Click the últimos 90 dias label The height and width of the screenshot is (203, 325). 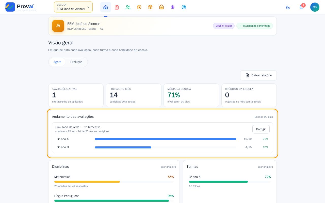coord(264,117)
